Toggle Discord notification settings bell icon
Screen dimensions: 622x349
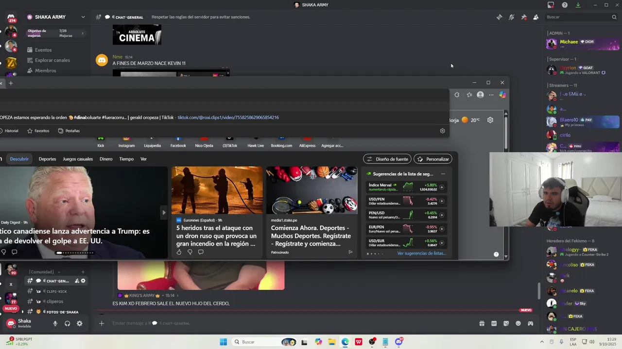tap(511, 17)
